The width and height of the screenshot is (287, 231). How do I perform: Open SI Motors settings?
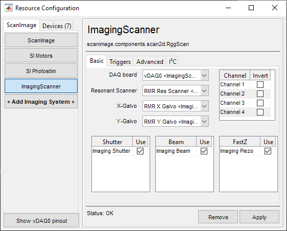(x=41, y=56)
